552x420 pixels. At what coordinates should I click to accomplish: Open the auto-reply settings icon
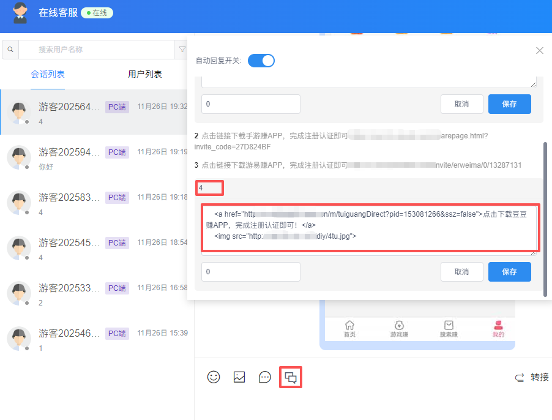click(x=291, y=378)
